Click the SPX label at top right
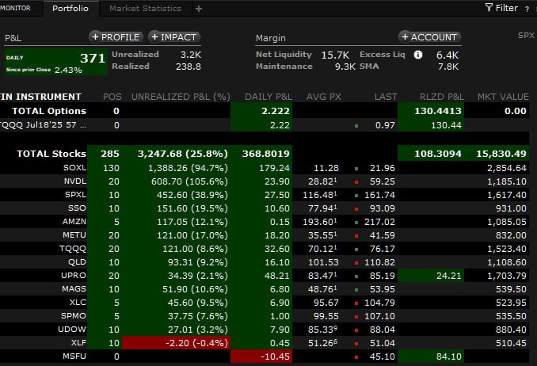 [526, 36]
